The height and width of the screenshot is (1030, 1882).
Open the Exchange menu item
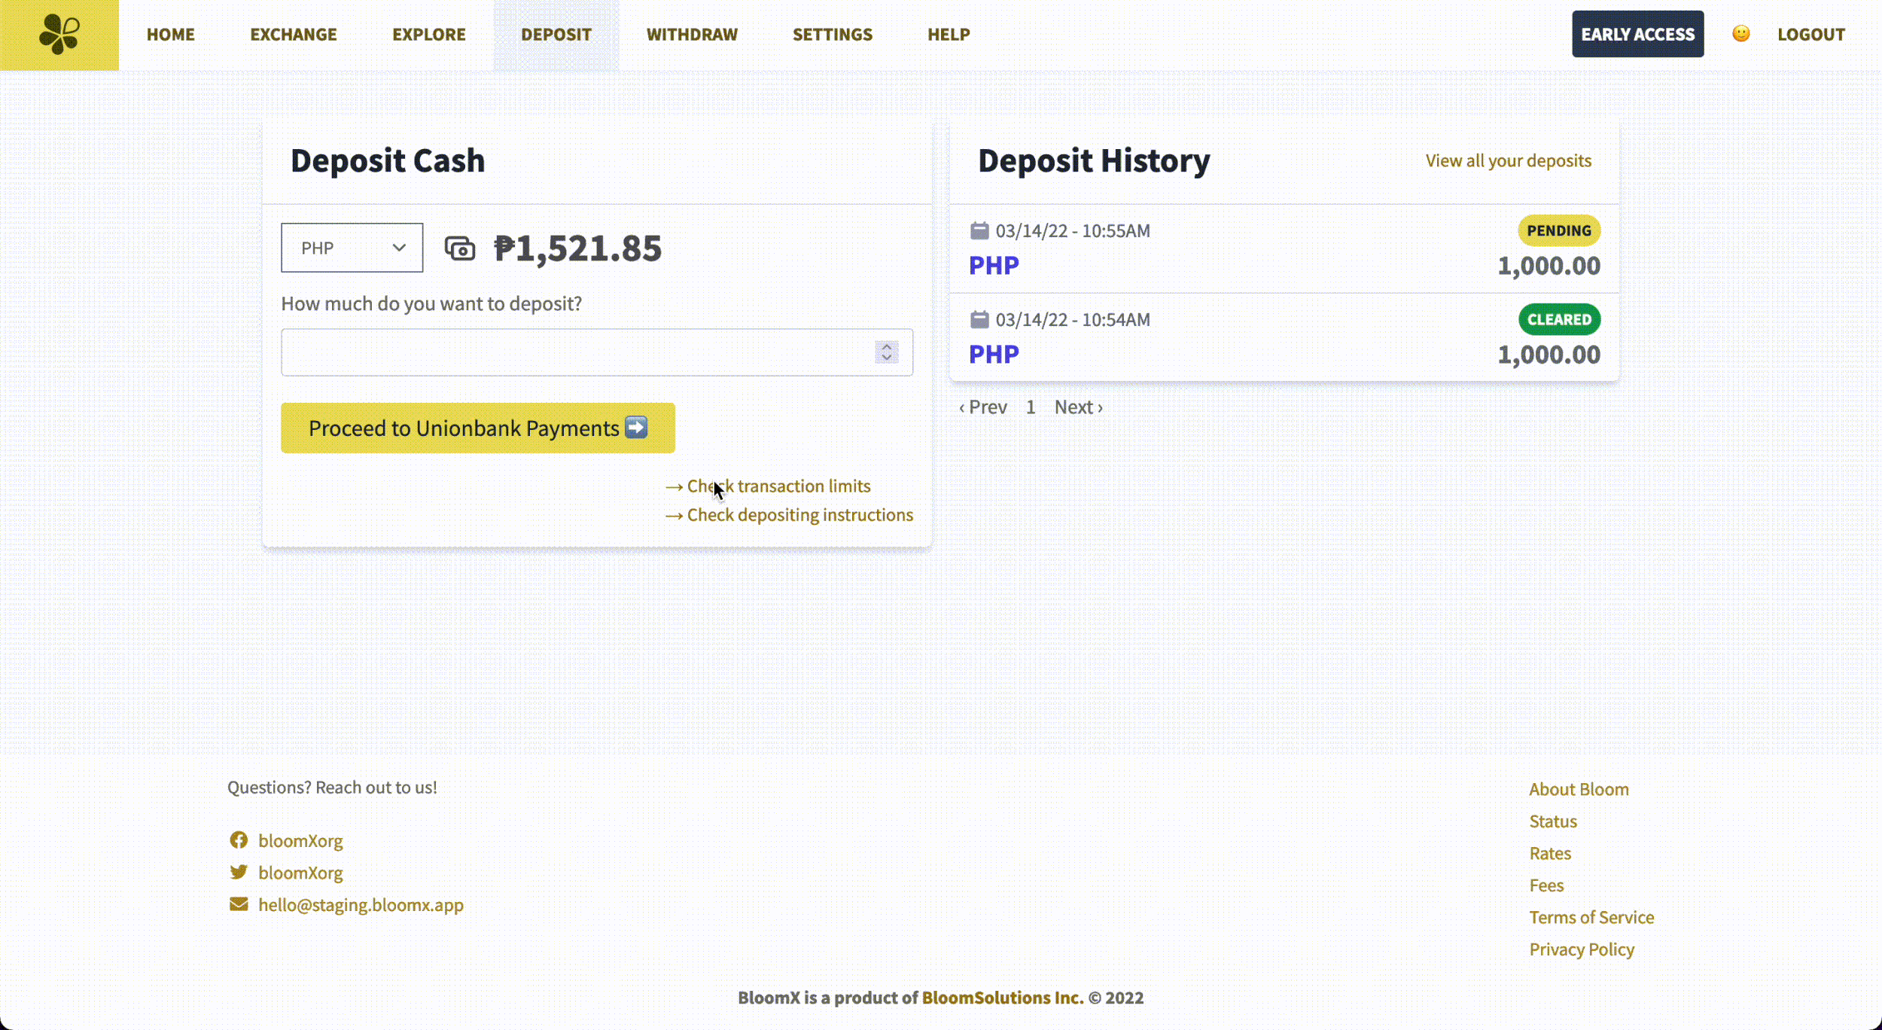[293, 35]
